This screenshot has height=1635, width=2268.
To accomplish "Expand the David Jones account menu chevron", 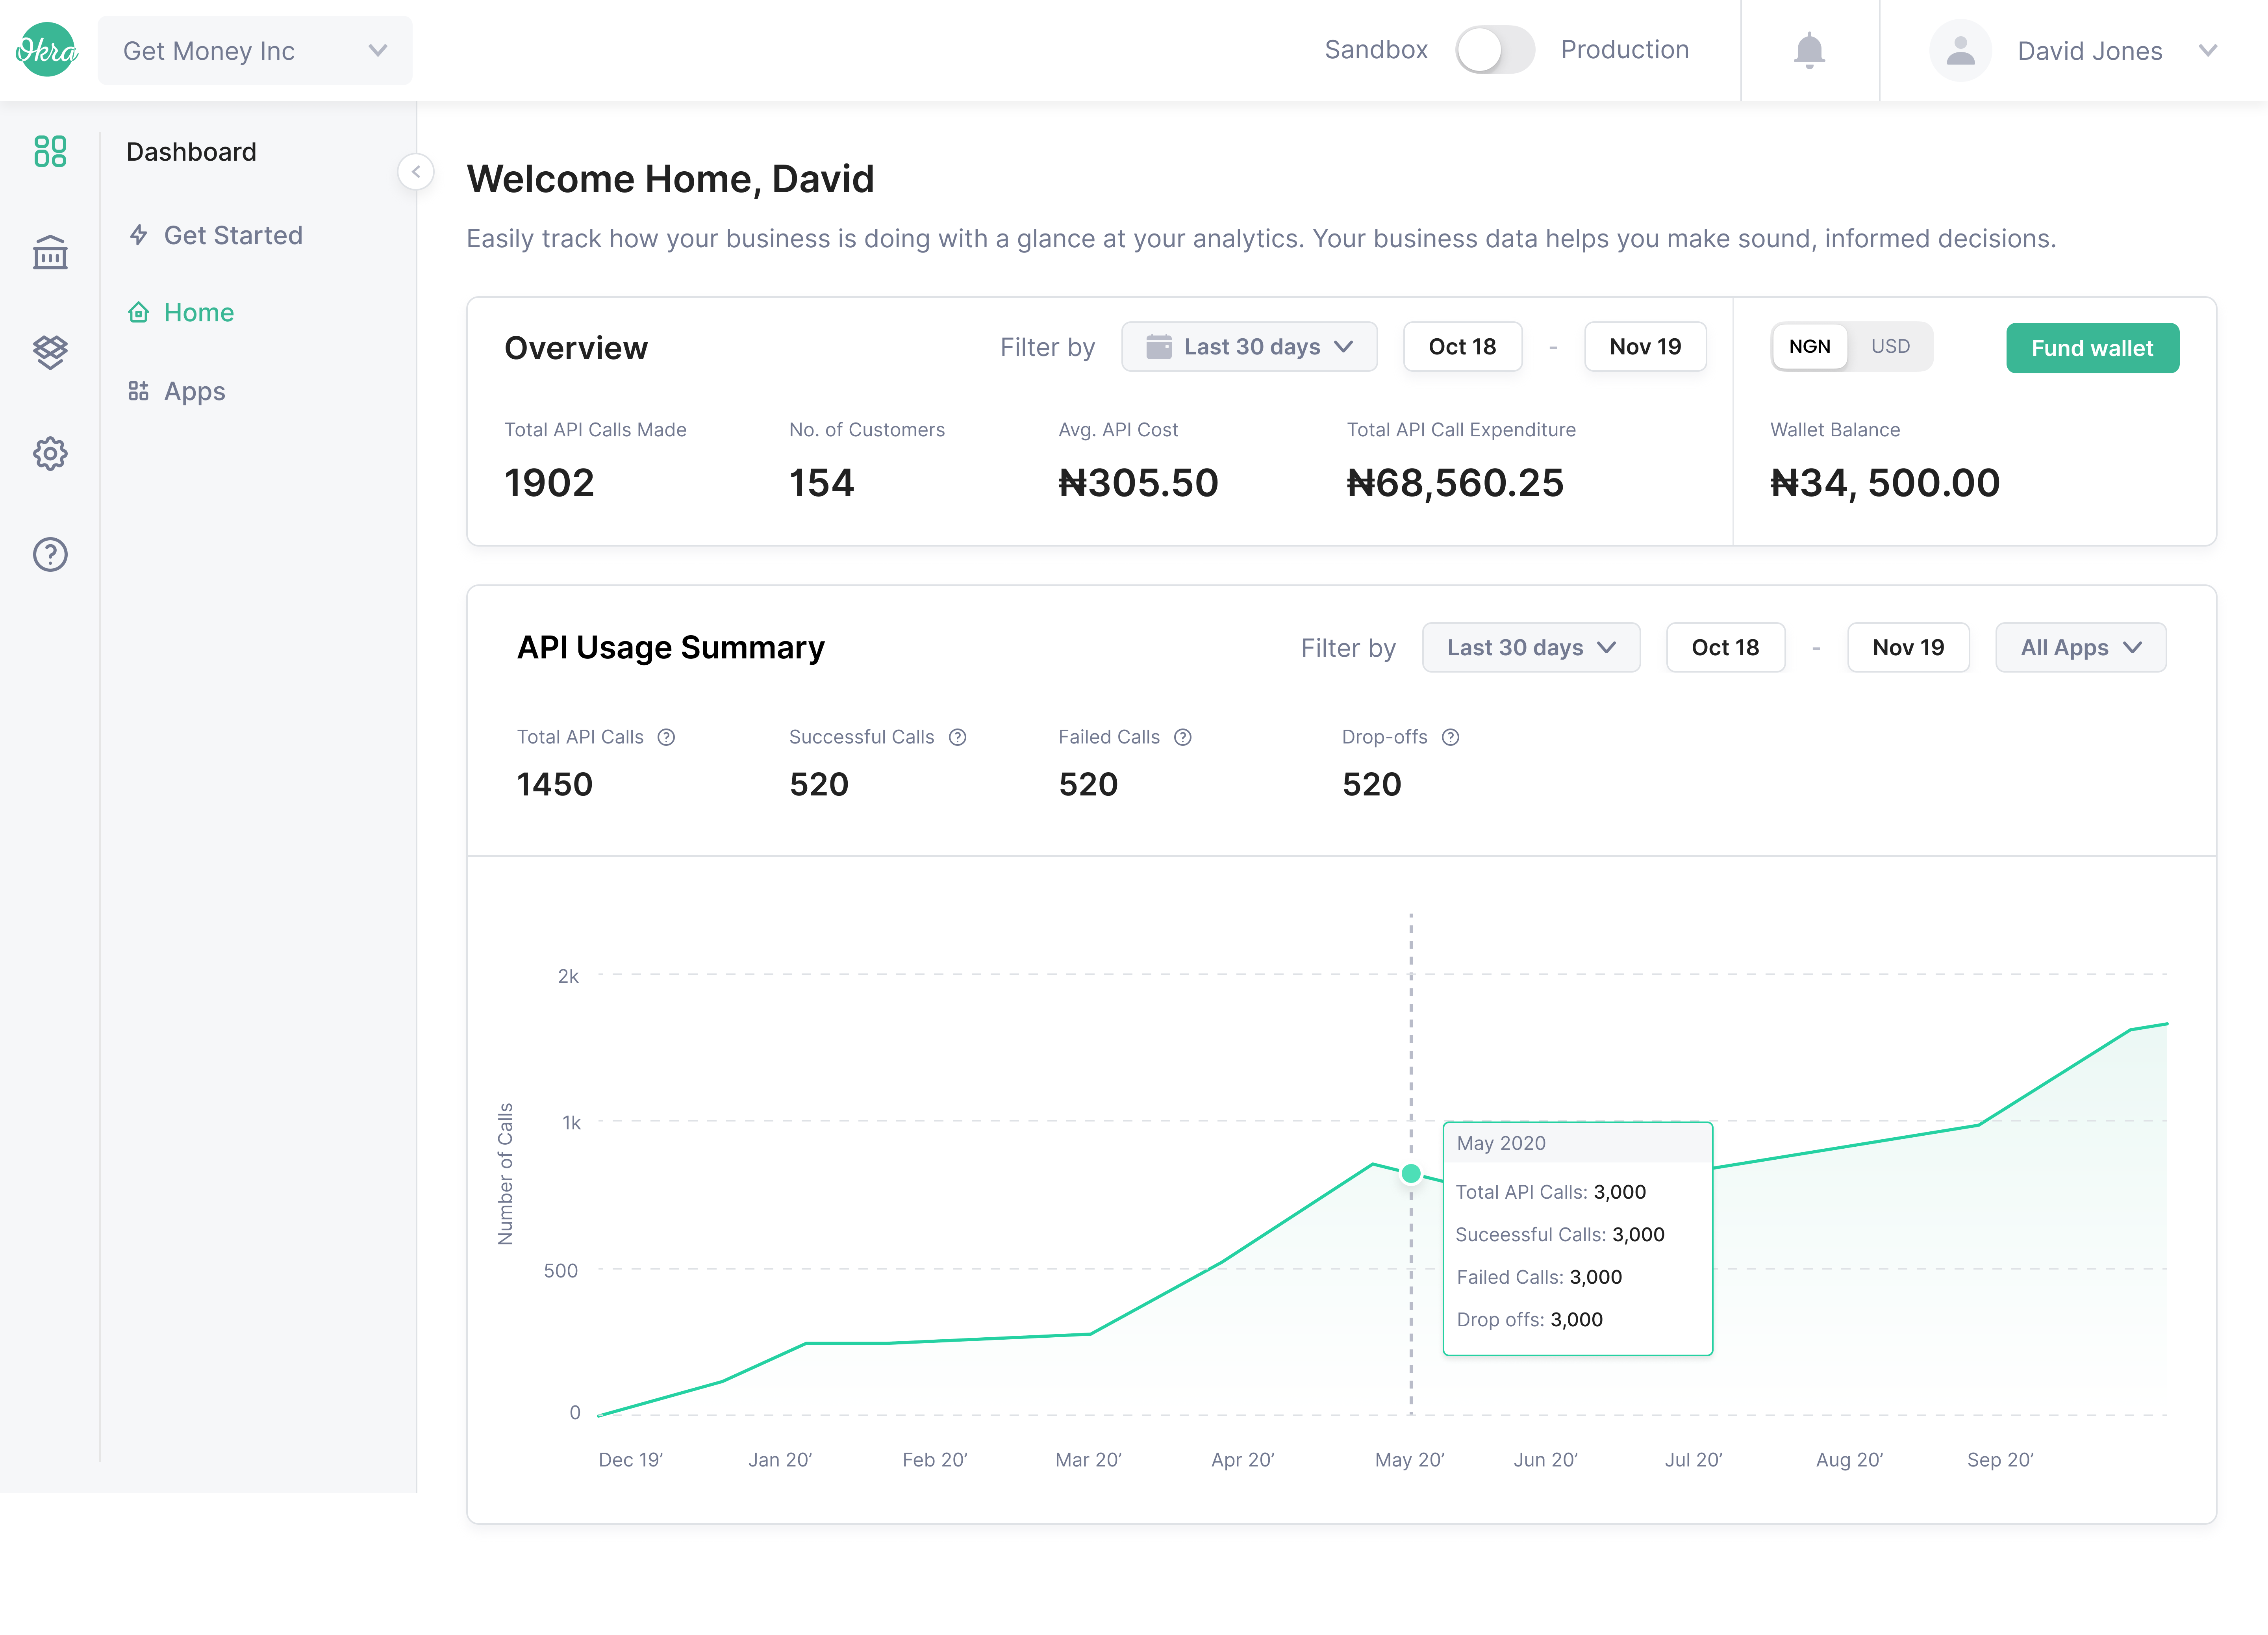I will (x=2208, y=50).
